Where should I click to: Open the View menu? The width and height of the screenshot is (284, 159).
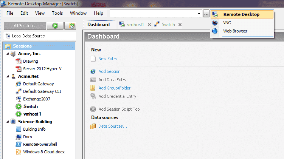click(x=40, y=13)
